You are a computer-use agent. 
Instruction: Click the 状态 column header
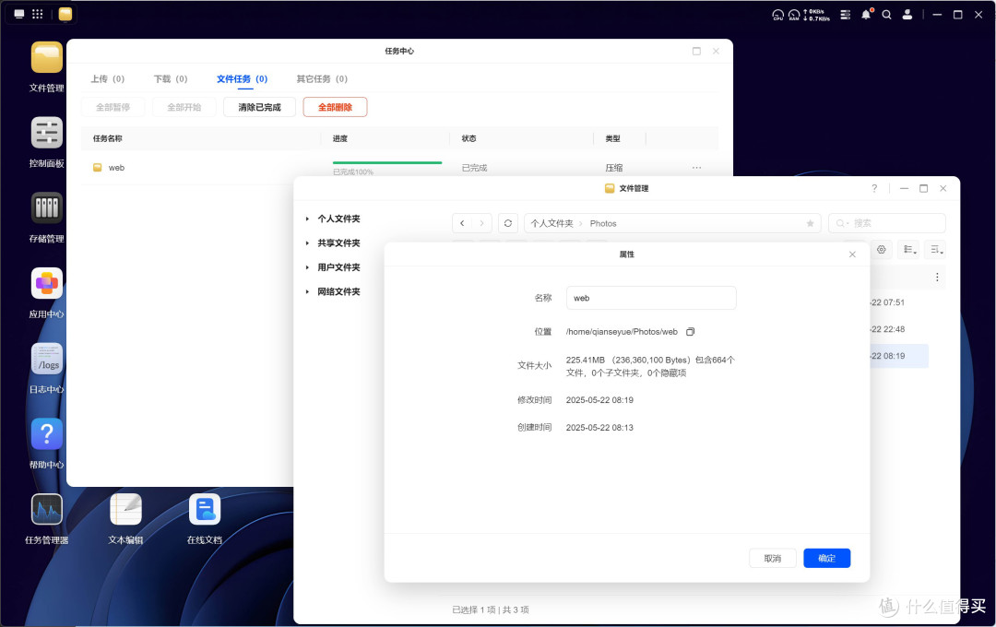(468, 138)
